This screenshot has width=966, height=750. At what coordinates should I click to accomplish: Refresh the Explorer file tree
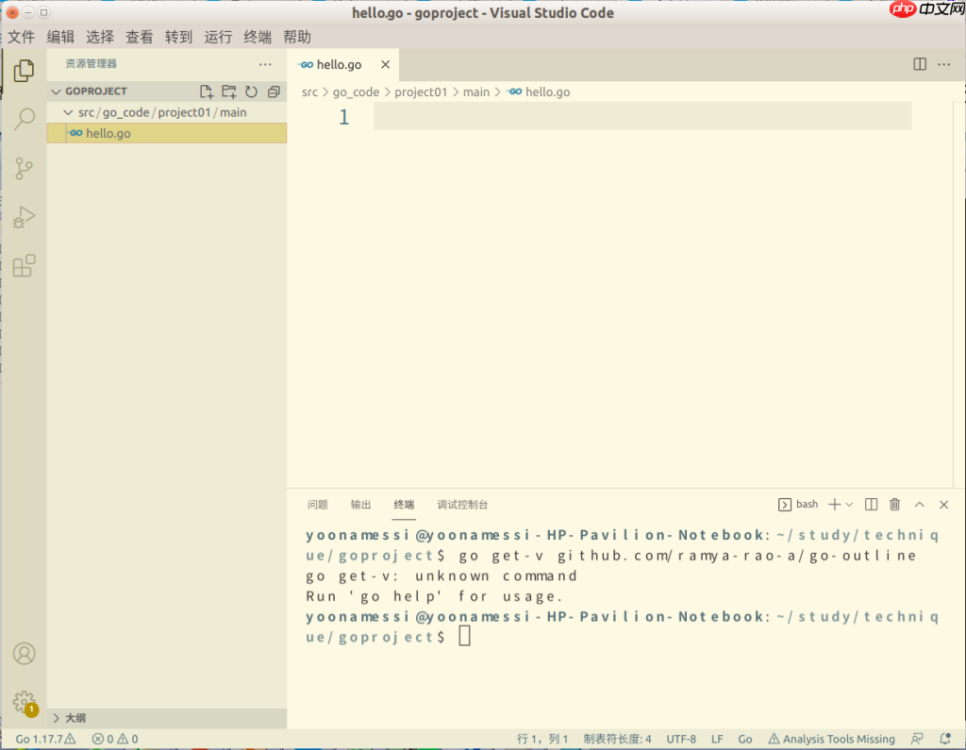click(250, 91)
